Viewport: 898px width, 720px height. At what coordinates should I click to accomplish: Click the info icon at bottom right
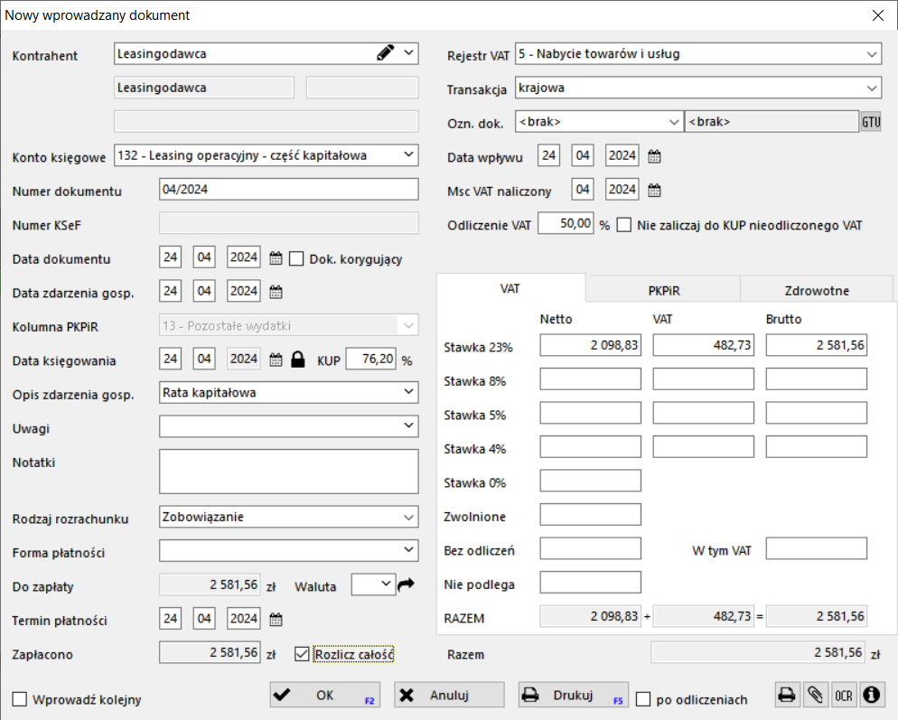(873, 695)
